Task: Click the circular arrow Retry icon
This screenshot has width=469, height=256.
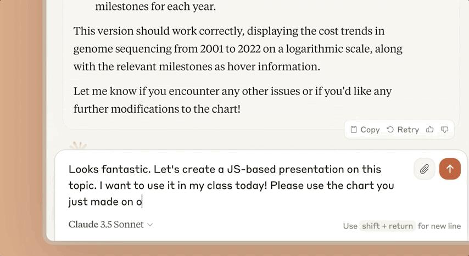Action: (390, 130)
